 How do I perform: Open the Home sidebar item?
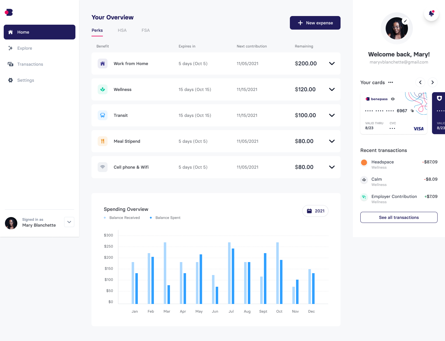pyautogui.click(x=40, y=32)
